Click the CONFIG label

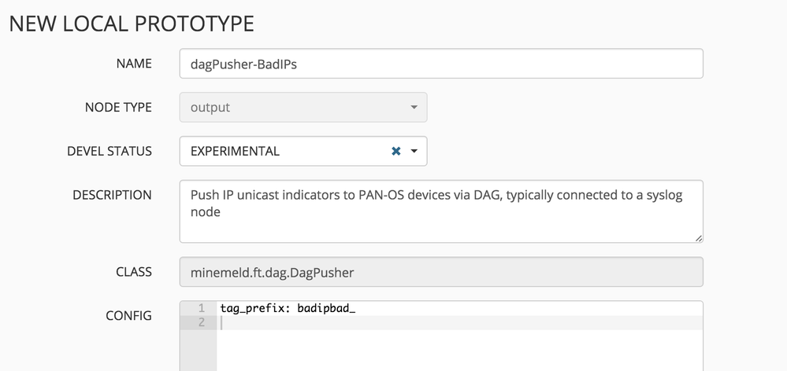(128, 316)
